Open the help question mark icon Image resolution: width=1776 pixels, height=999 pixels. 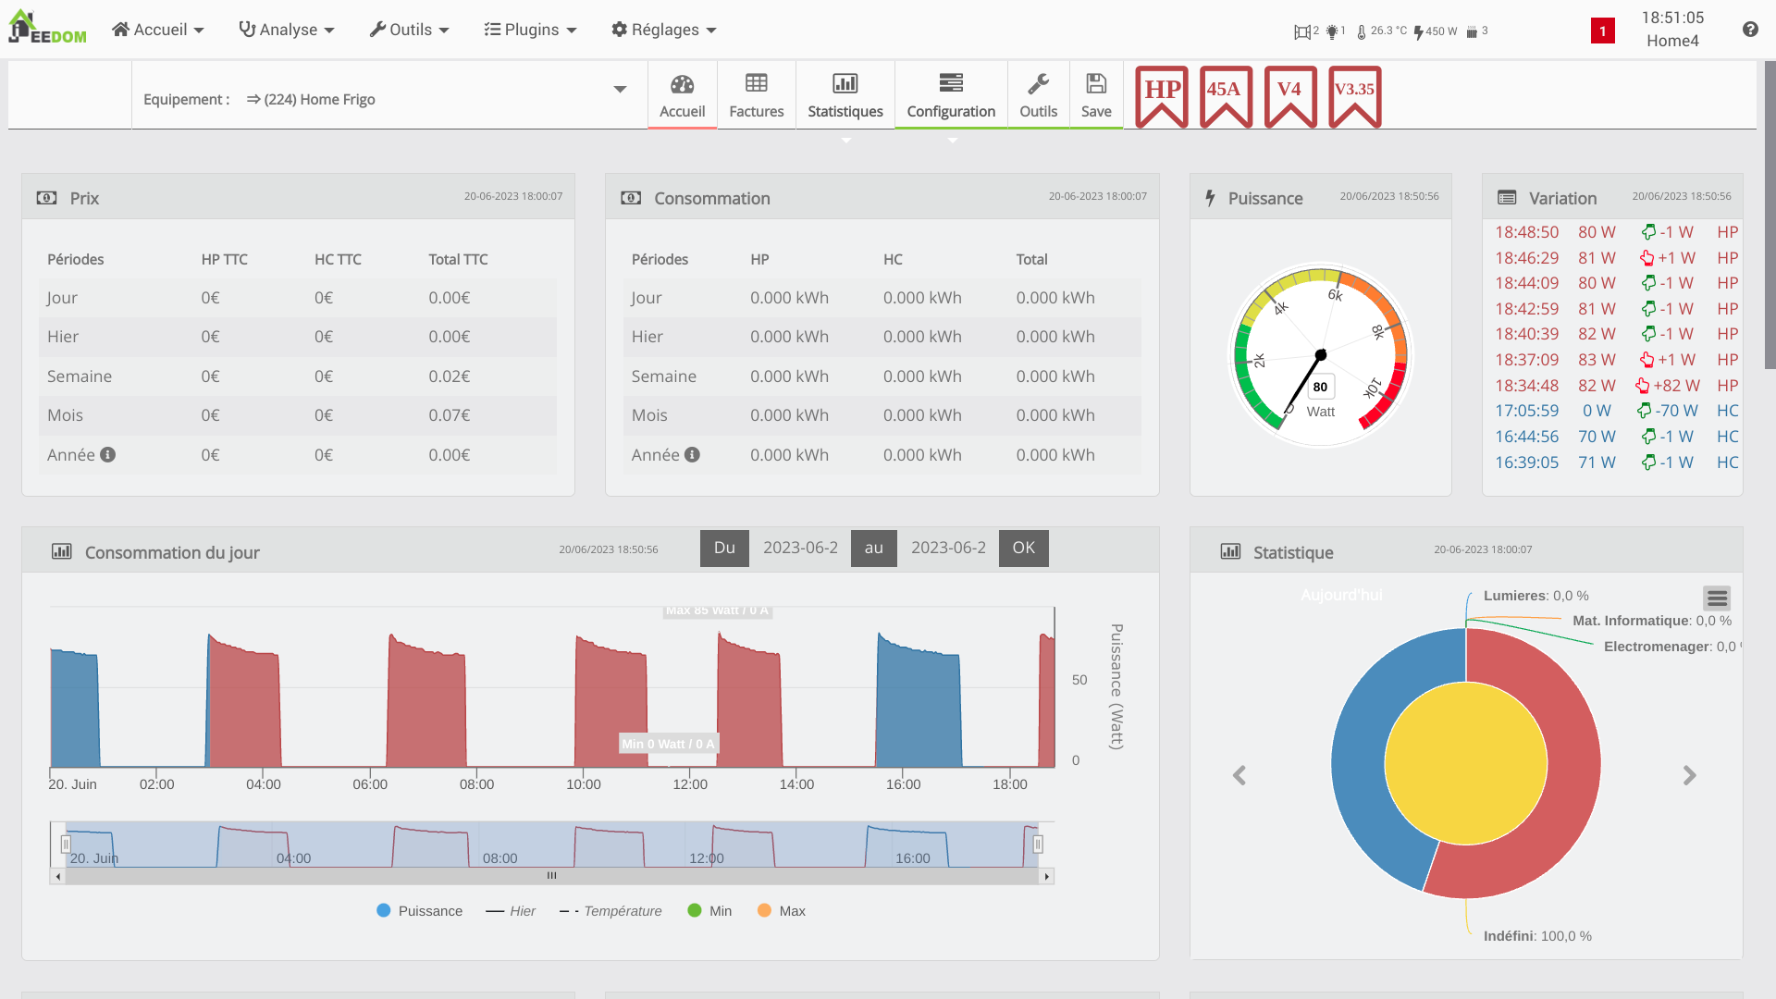click(1750, 30)
